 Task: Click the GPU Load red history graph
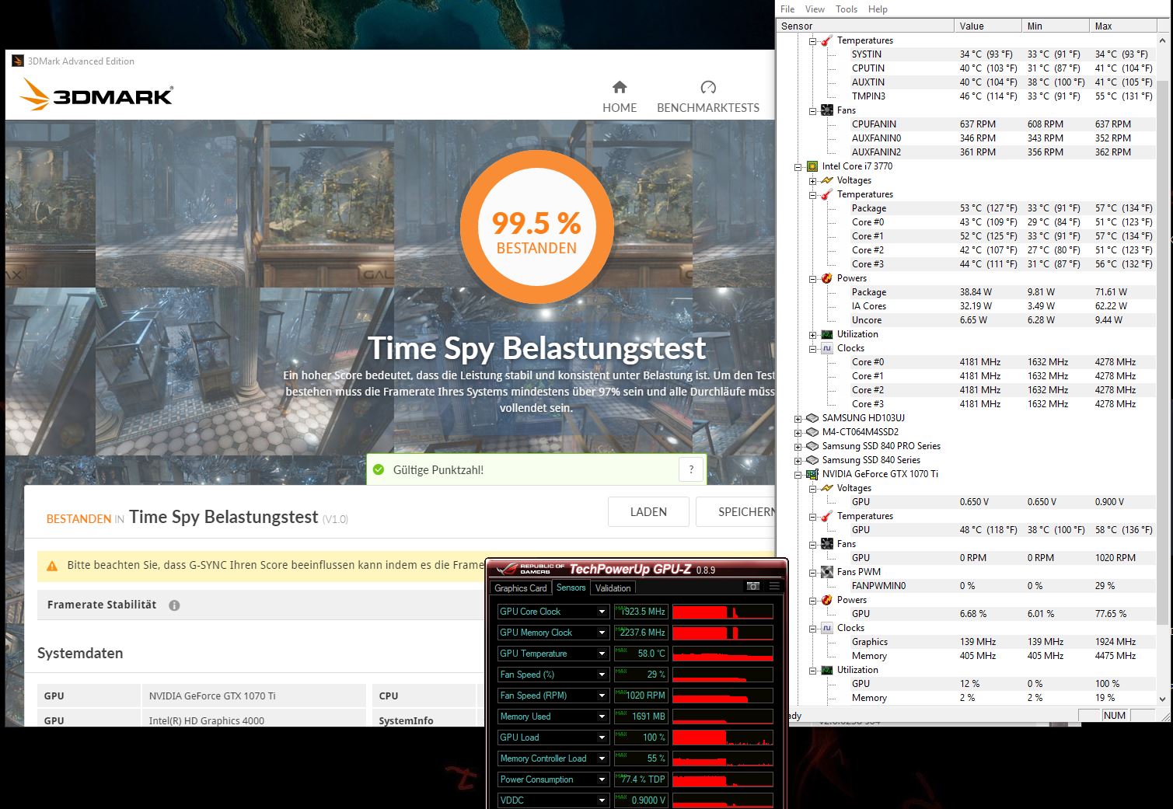(x=723, y=738)
